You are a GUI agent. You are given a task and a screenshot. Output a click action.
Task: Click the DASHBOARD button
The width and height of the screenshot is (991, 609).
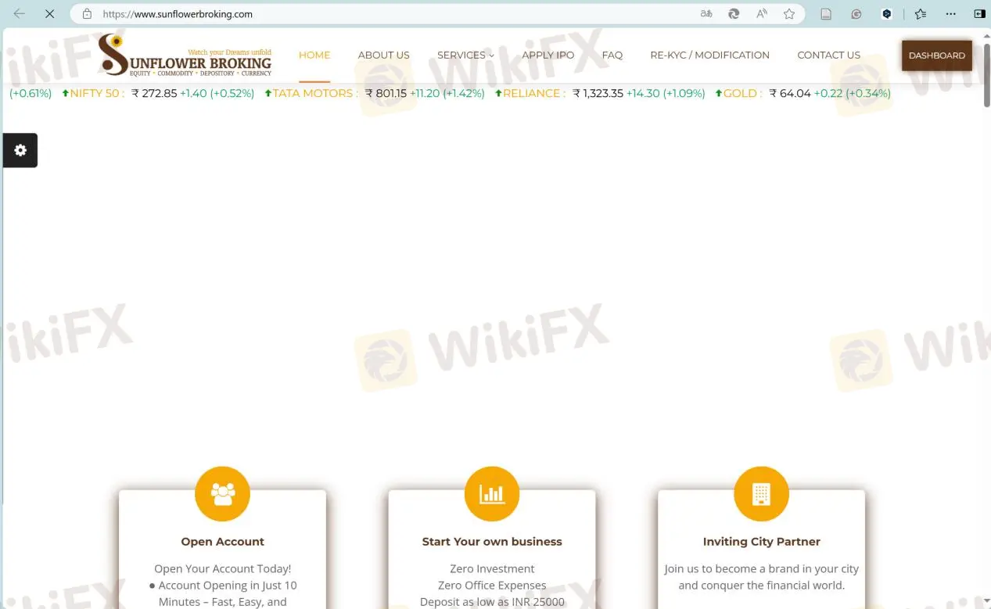pyautogui.click(x=936, y=55)
